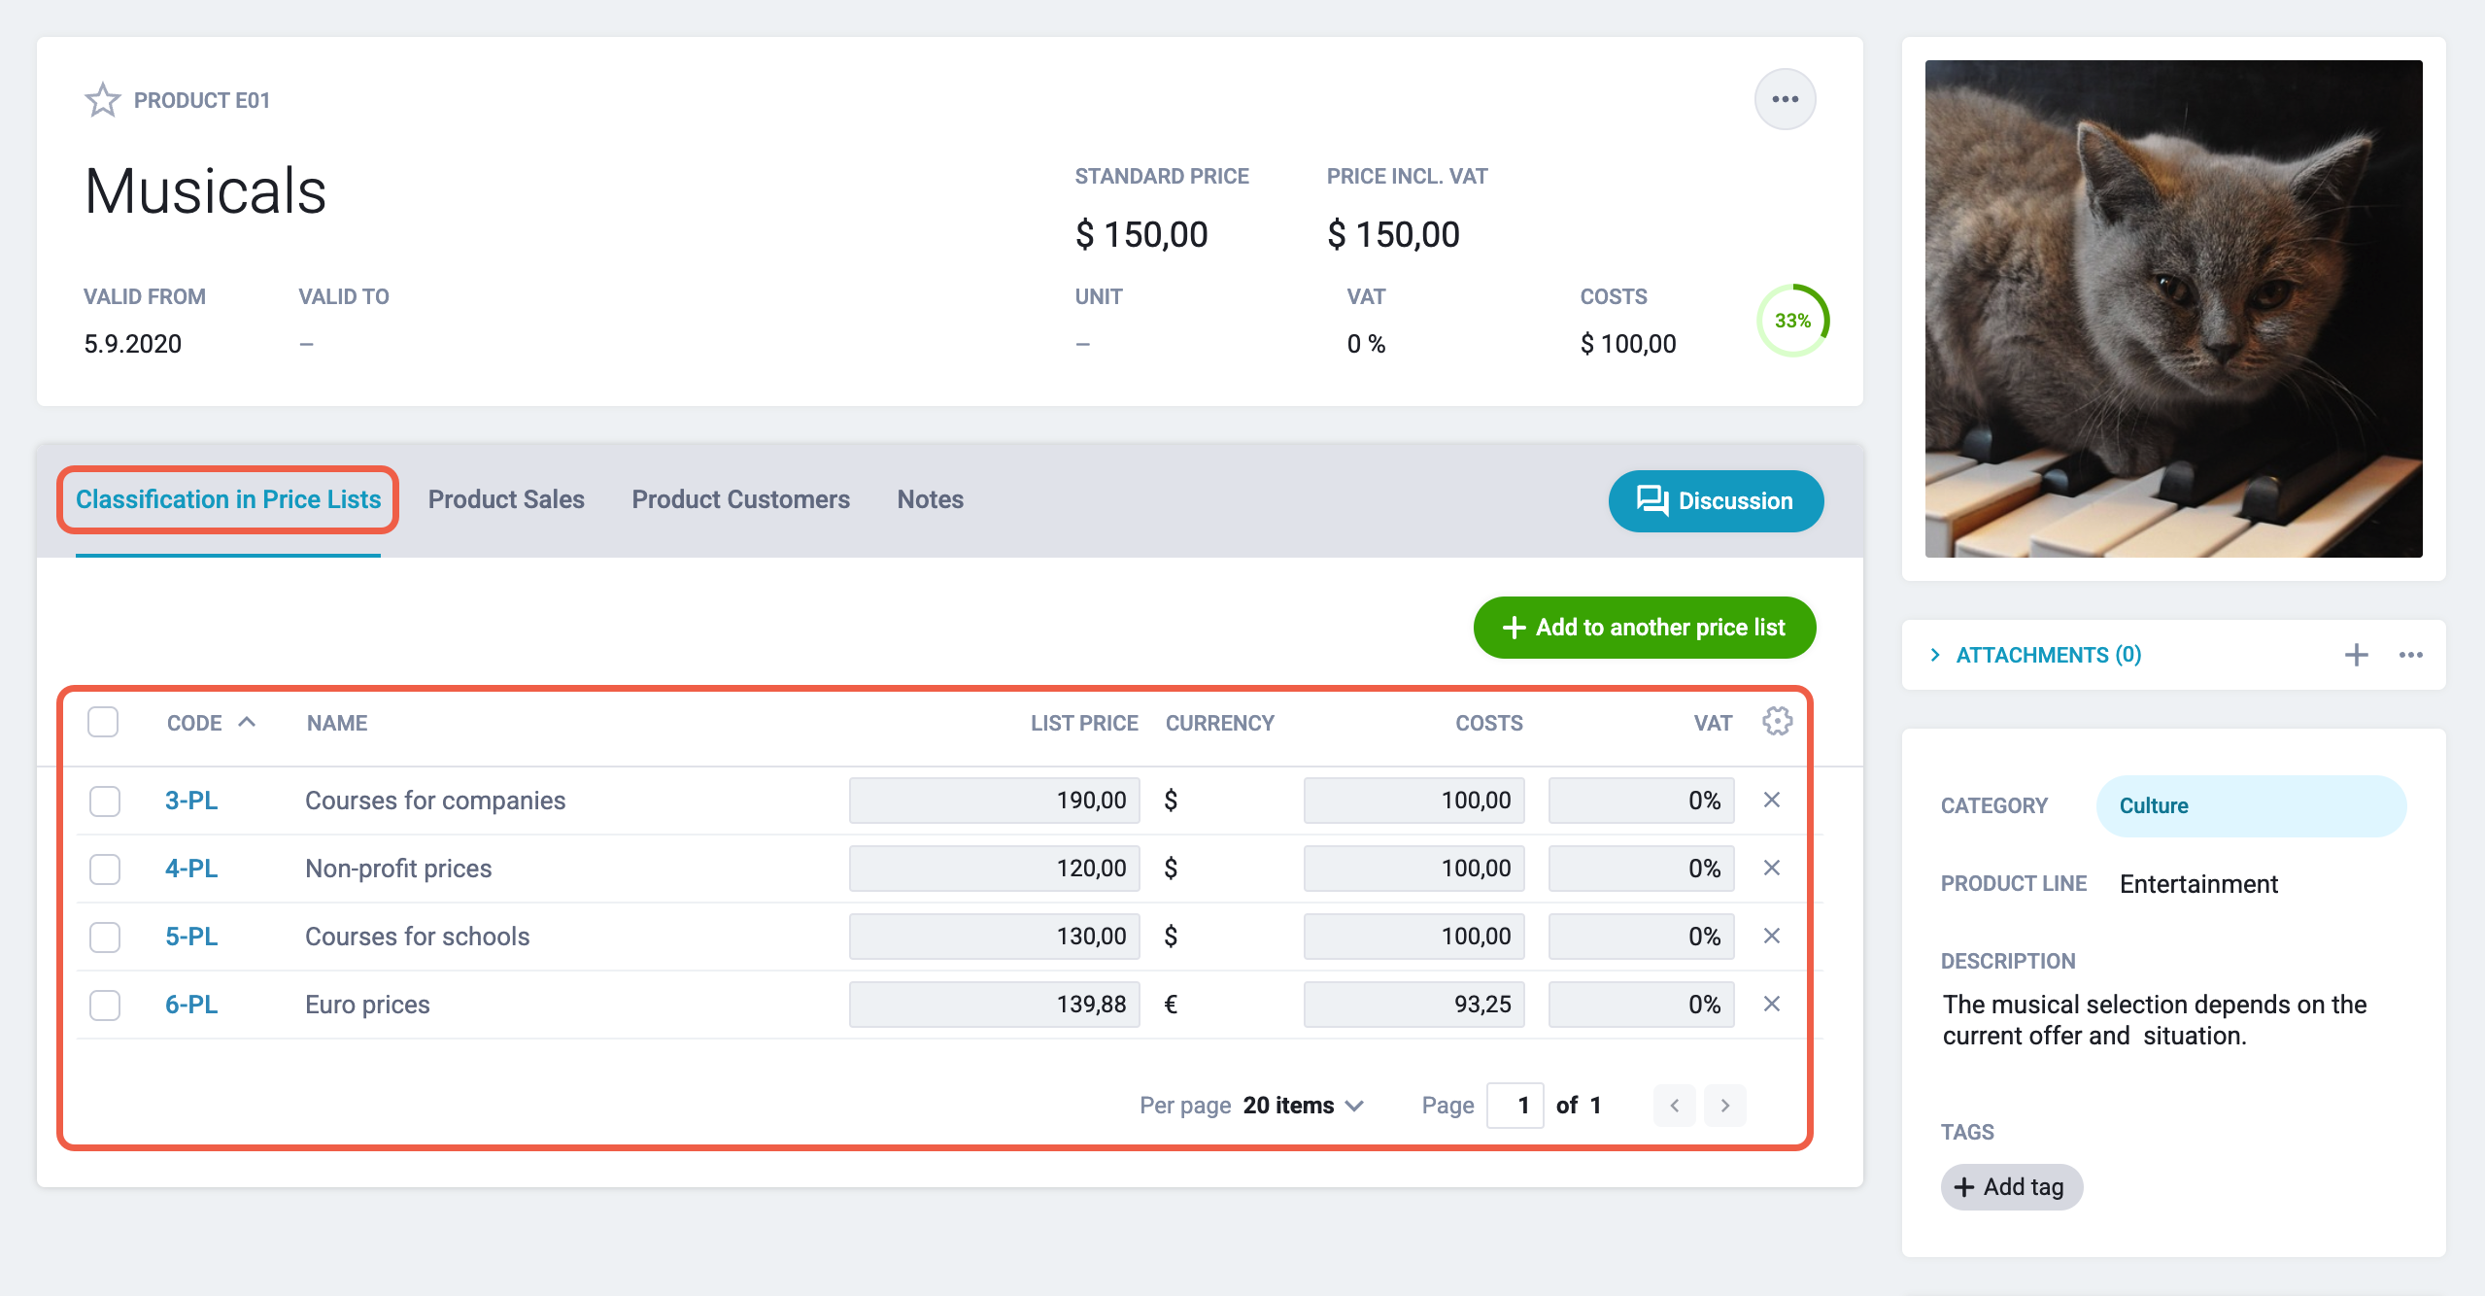This screenshot has width=2485, height=1296.
Task: Click the Musicals product title
Action: point(205,190)
